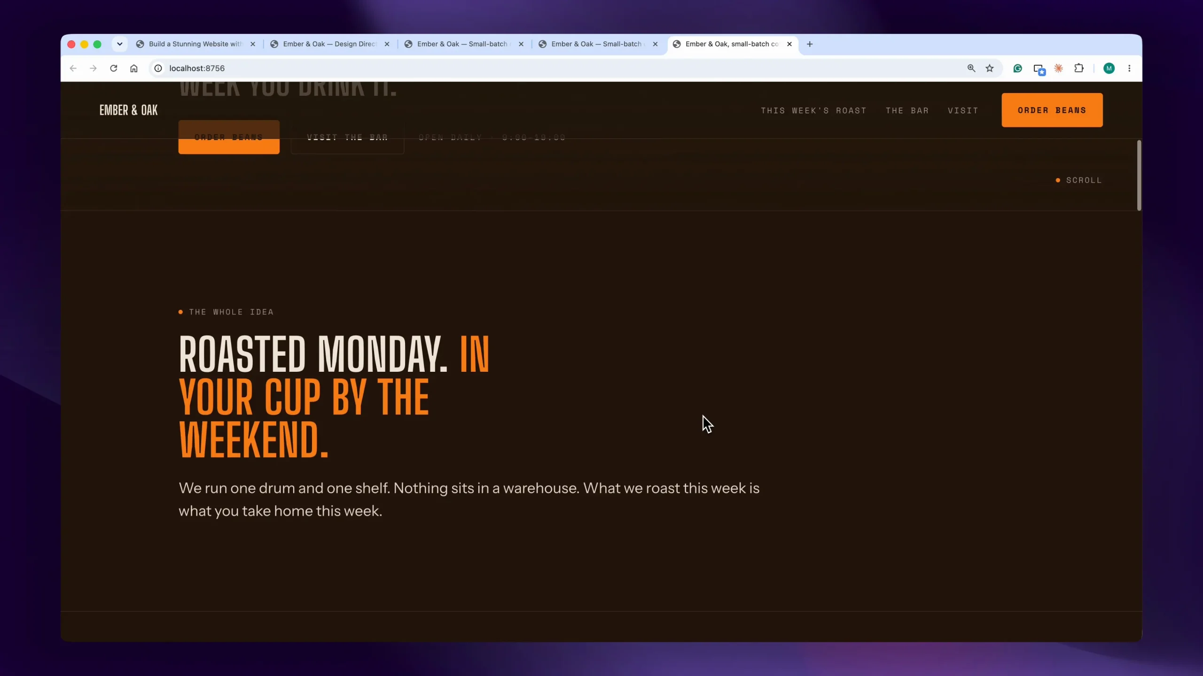
Task: Click the orange starburst extension icon
Action: coord(1058,69)
